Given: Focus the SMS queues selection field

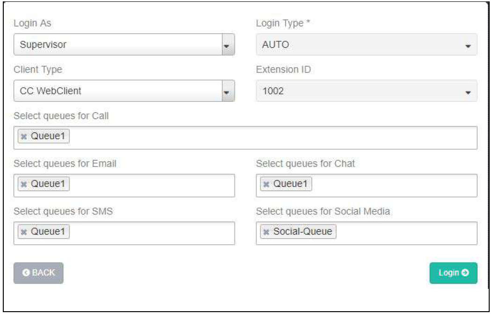Looking at the screenshot, I should point(150,233).
